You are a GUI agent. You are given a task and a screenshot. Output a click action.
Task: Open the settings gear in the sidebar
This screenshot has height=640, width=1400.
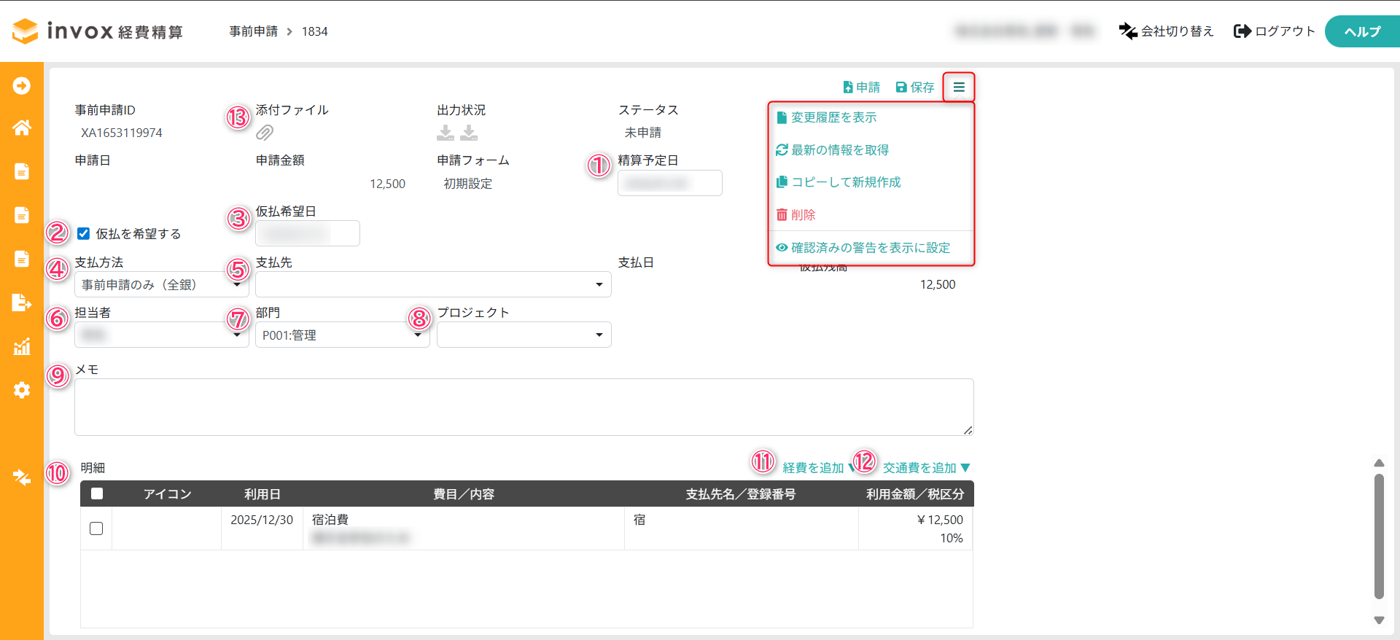point(22,390)
